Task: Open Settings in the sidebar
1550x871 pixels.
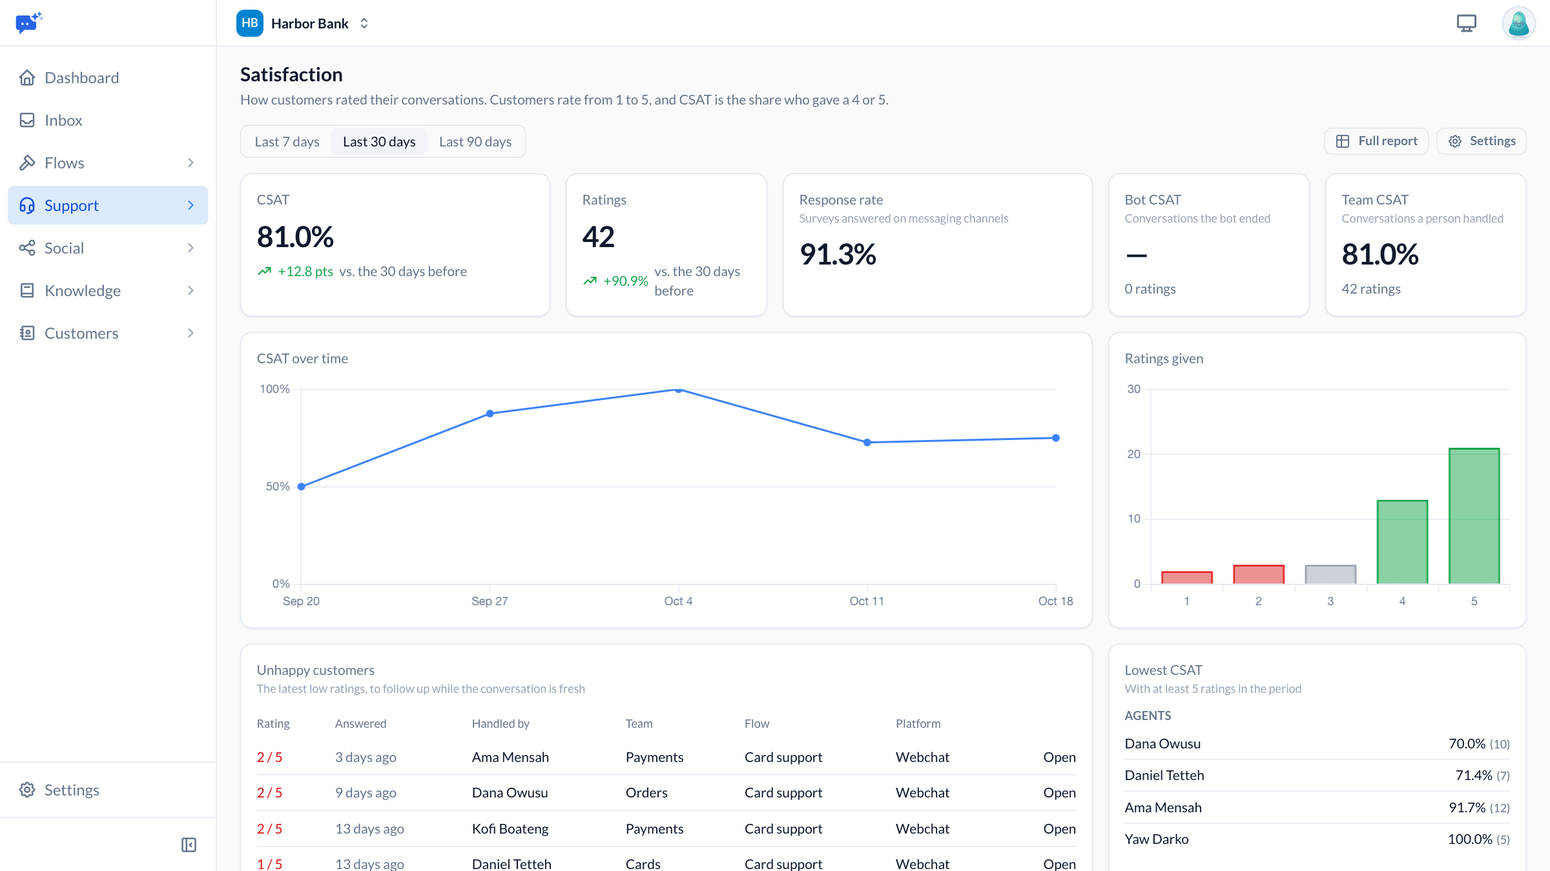Action: click(108, 790)
